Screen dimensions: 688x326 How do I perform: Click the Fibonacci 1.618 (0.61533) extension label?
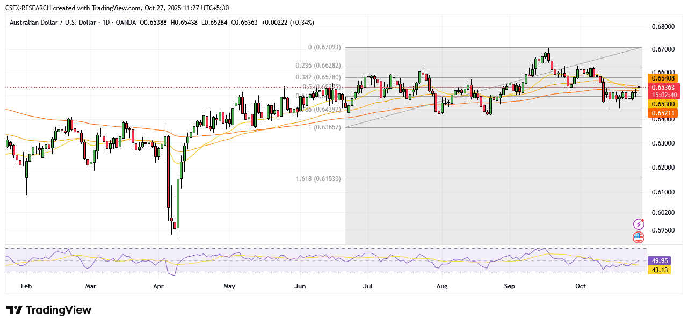click(x=318, y=178)
